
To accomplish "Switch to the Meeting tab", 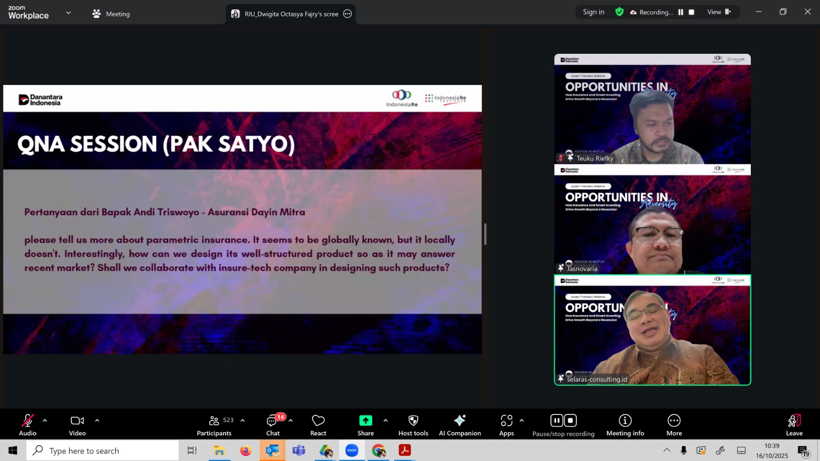I will (x=111, y=14).
